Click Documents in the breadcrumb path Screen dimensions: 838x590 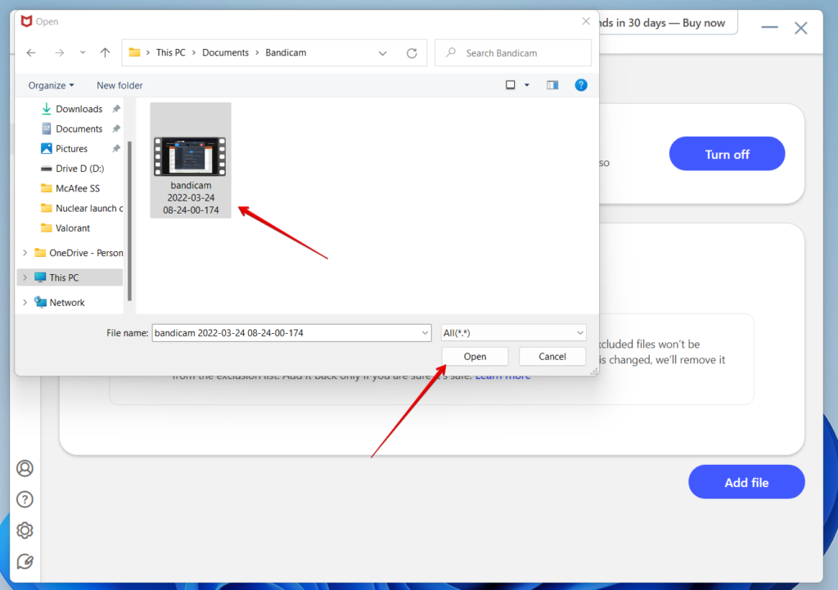225,52
